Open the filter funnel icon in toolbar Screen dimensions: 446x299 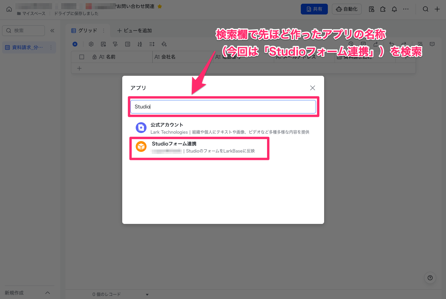[115, 44]
